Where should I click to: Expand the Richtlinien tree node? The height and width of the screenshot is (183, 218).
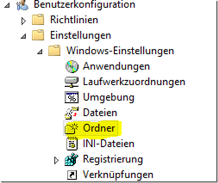point(24,21)
